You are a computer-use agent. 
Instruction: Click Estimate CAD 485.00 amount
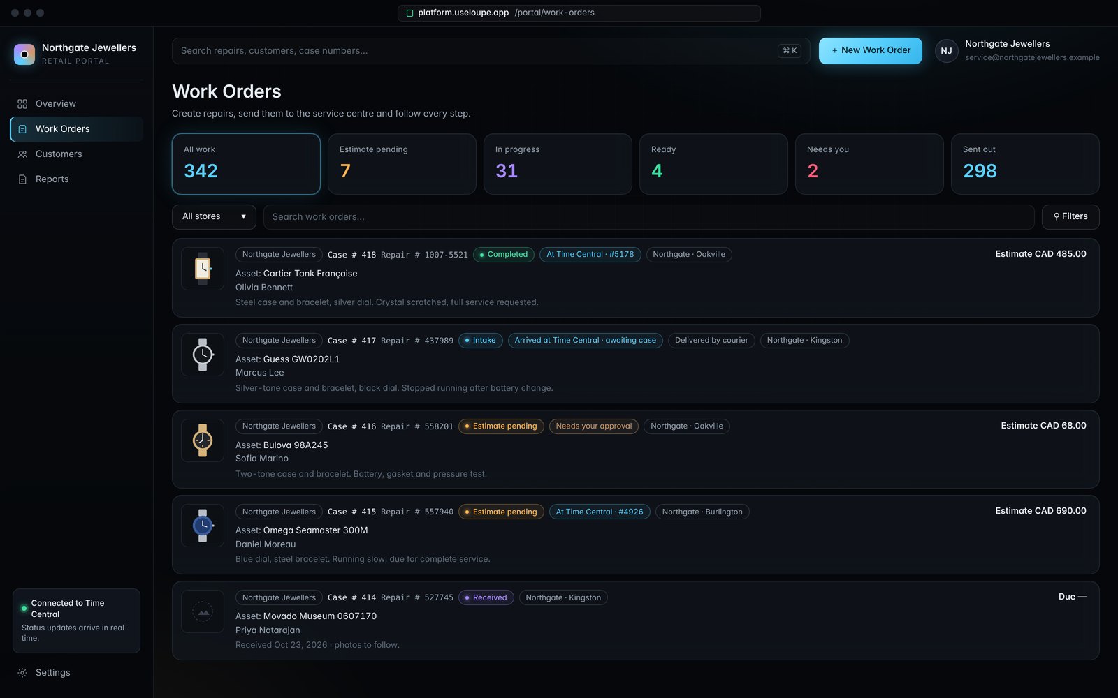[1040, 254]
